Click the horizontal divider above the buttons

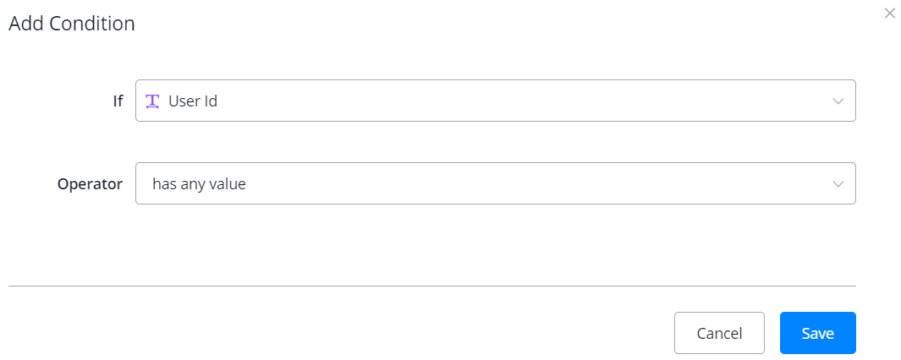431,286
